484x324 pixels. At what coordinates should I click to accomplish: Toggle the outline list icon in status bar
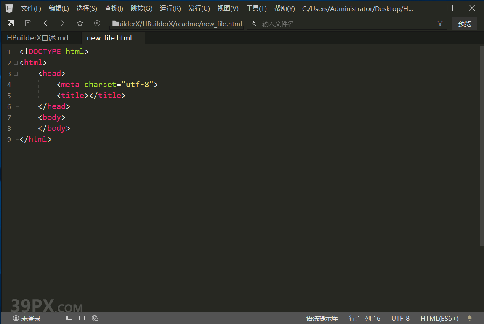click(x=69, y=319)
